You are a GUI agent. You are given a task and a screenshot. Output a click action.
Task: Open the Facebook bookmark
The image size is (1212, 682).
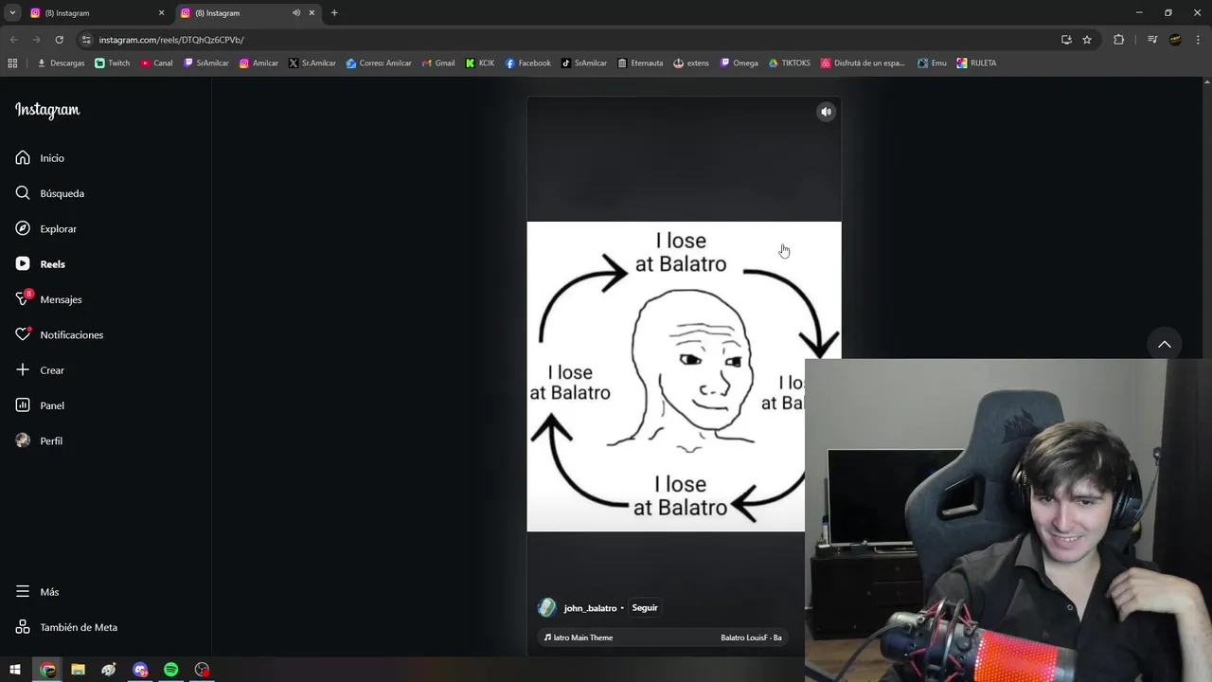(527, 63)
